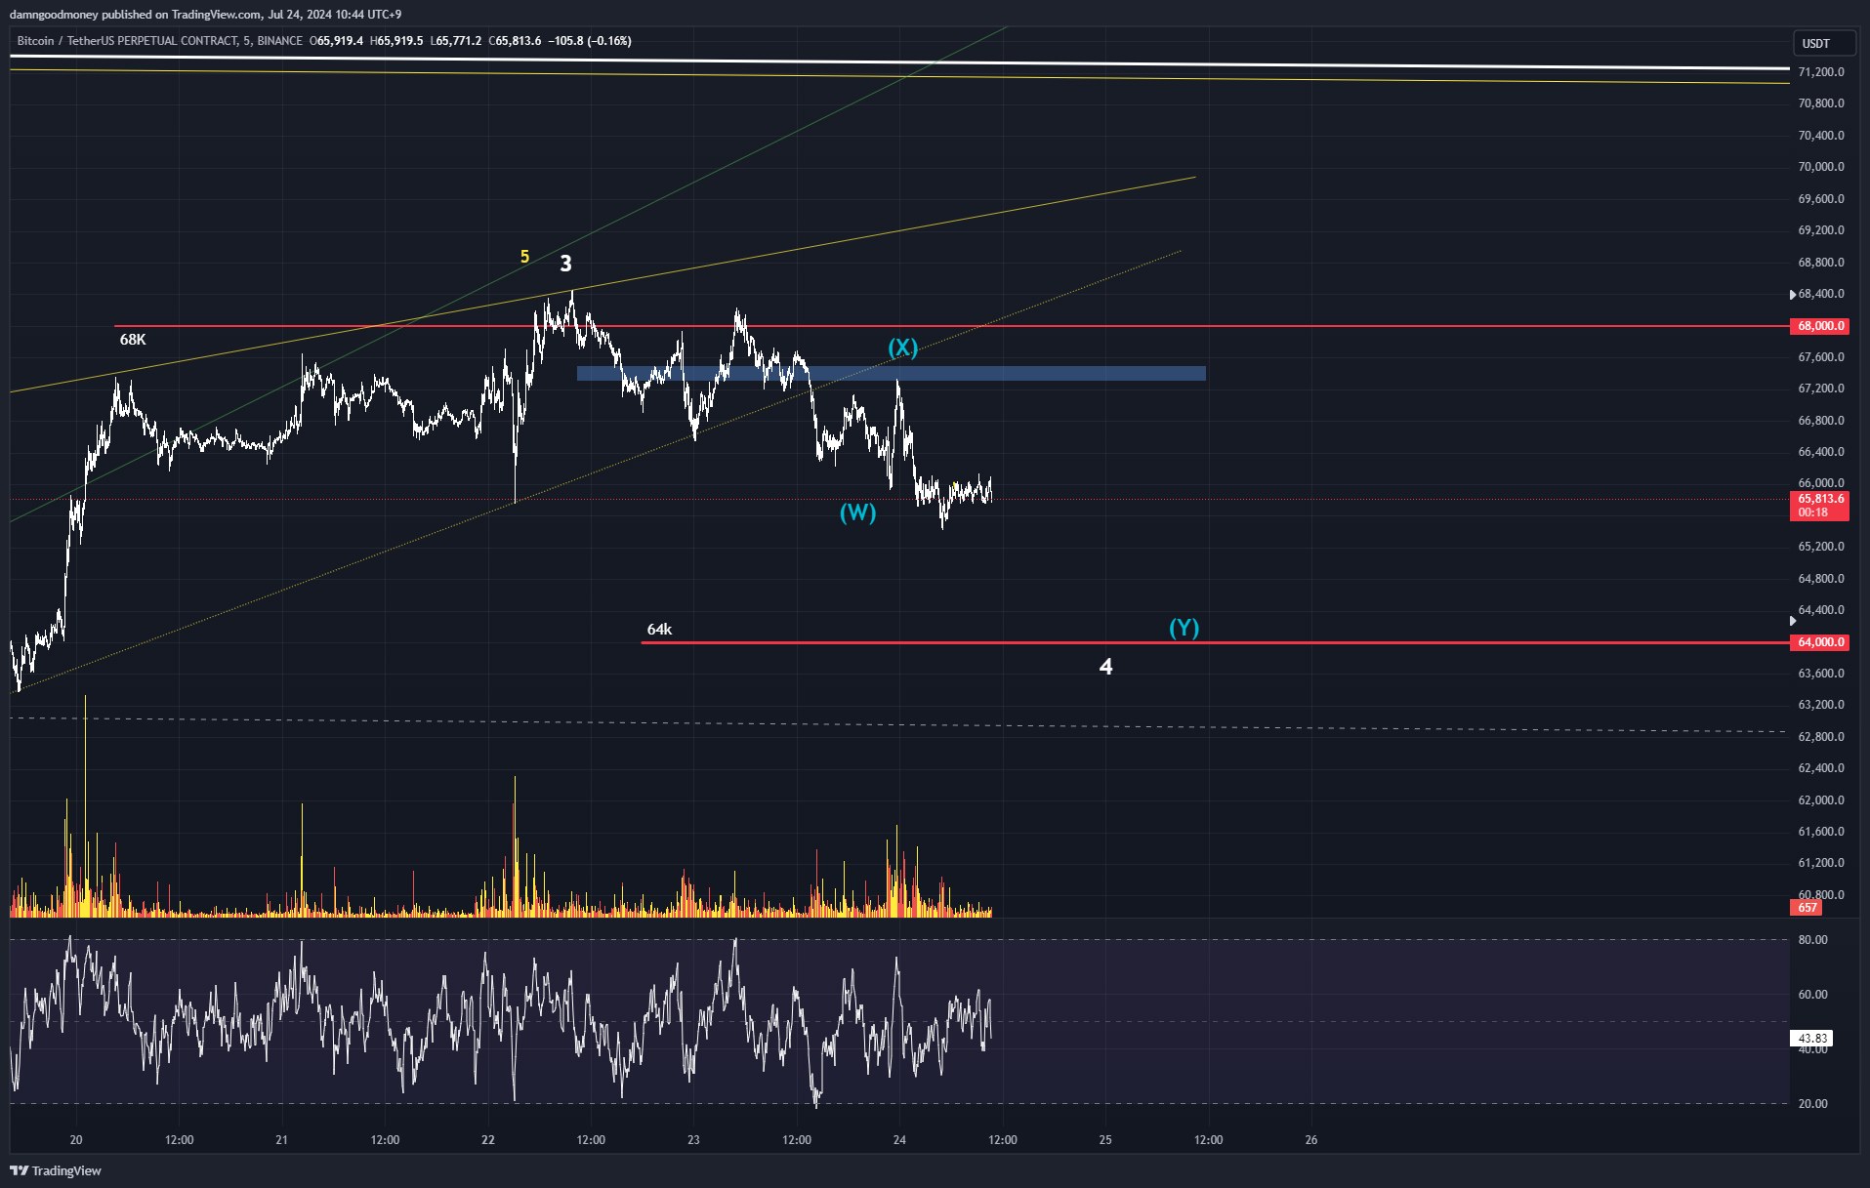The width and height of the screenshot is (1870, 1188).
Task: Click the RSI 60.00 level label
Action: pyautogui.click(x=1812, y=995)
